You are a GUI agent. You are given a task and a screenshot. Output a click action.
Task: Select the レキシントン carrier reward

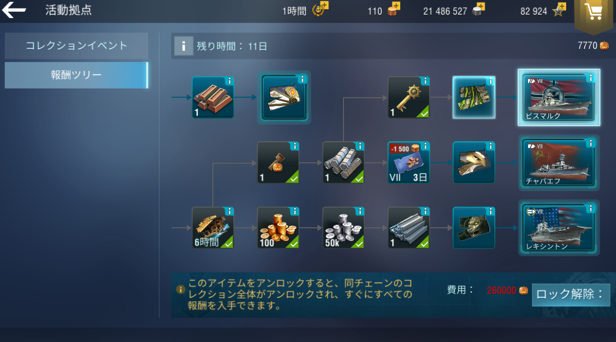pyautogui.click(x=559, y=228)
